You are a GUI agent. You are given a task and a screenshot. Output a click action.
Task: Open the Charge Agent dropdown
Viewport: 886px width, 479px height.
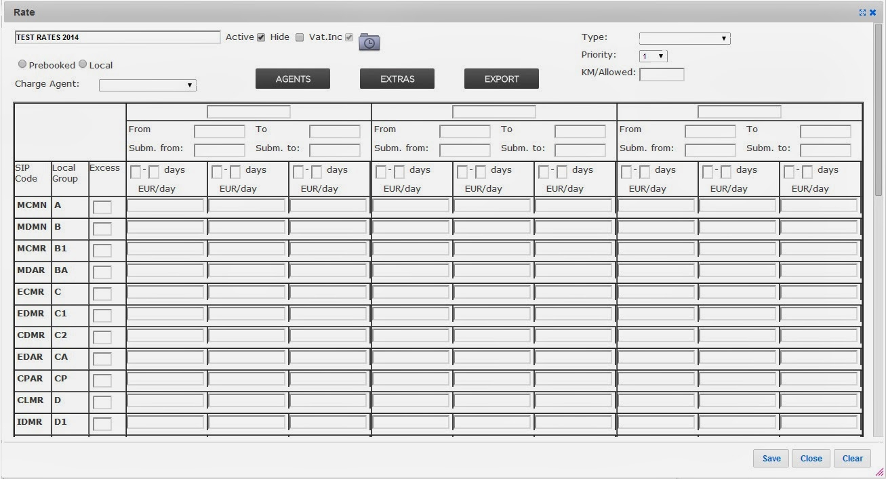pos(146,85)
